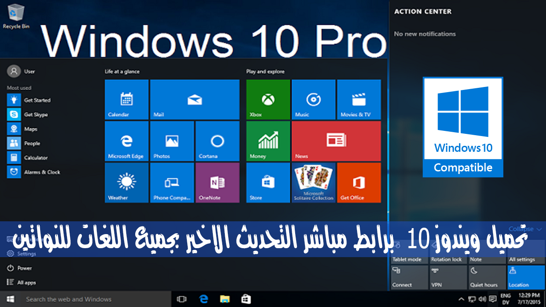Click the Most used label
This screenshot has width=546, height=307.
[x=19, y=88]
